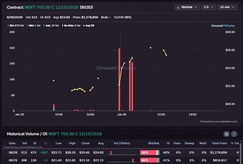Click the $21.40 low price cell

[57, 160]
